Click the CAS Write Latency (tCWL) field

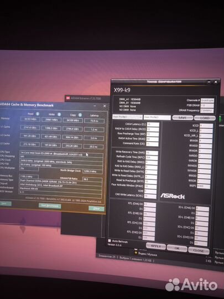coord(150,196)
